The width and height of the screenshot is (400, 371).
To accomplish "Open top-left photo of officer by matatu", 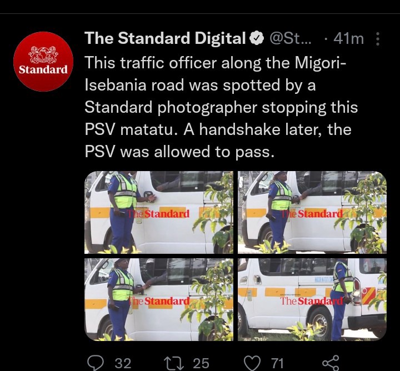I will point(159,212).
